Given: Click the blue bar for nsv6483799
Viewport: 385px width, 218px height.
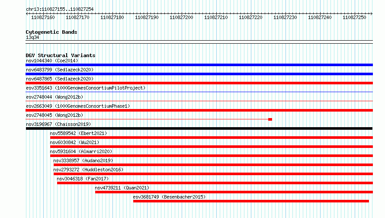Looking at the screenshot, I should (x=199, y=74).
